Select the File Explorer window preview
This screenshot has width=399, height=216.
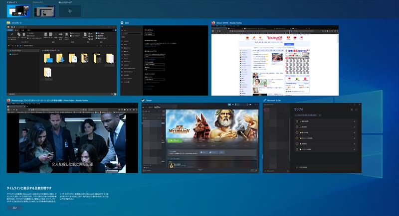point(62,60)
